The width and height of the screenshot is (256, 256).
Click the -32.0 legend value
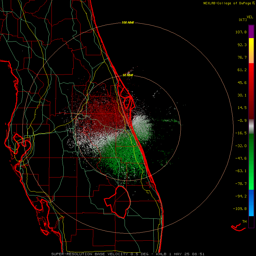(241, 146)
